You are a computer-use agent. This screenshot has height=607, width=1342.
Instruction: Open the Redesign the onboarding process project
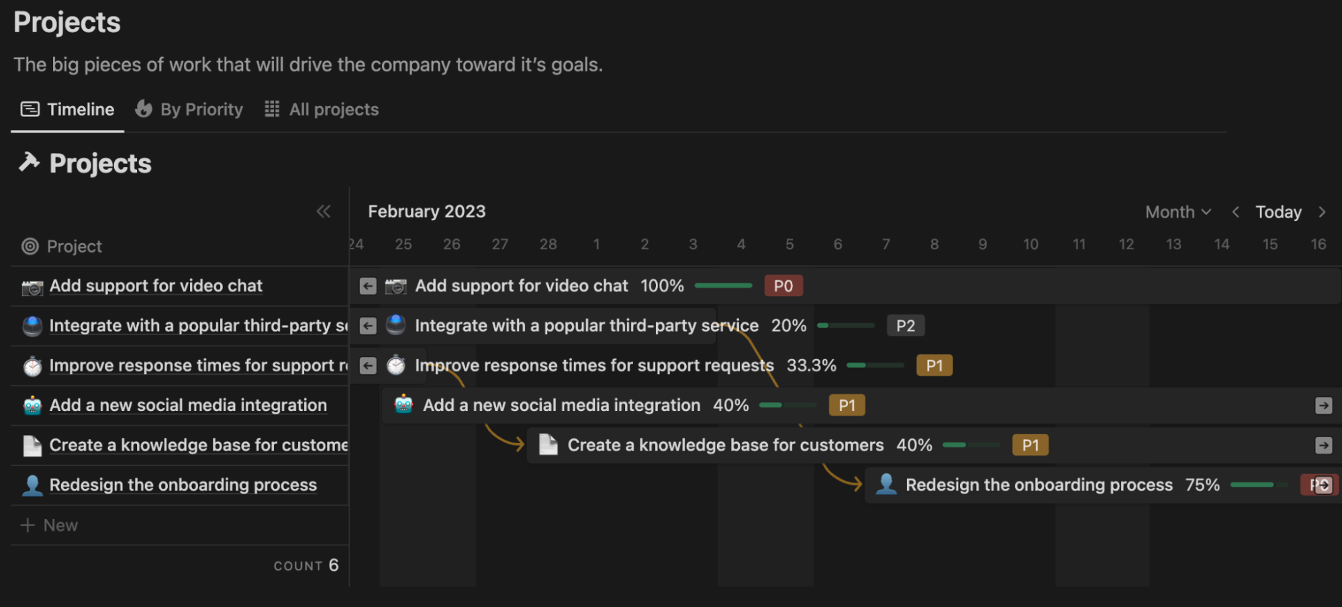183,484
